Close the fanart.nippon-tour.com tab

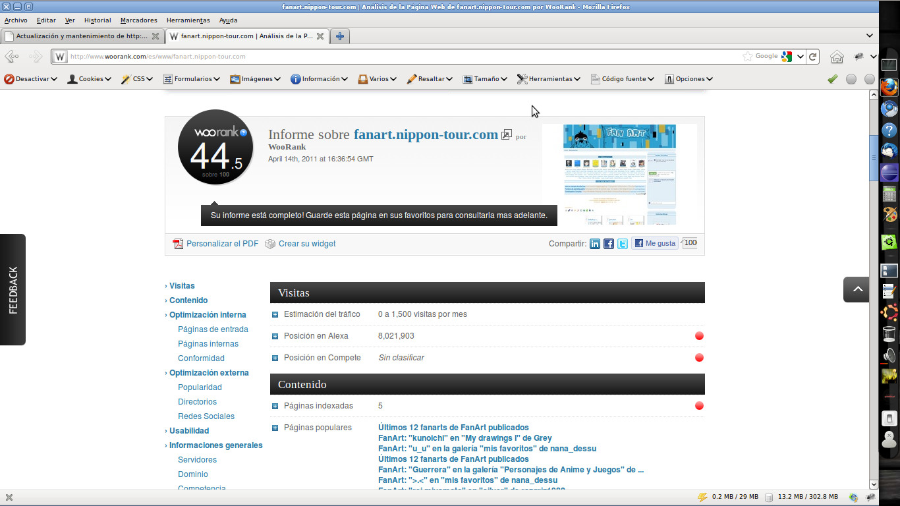tap(320, 36)
